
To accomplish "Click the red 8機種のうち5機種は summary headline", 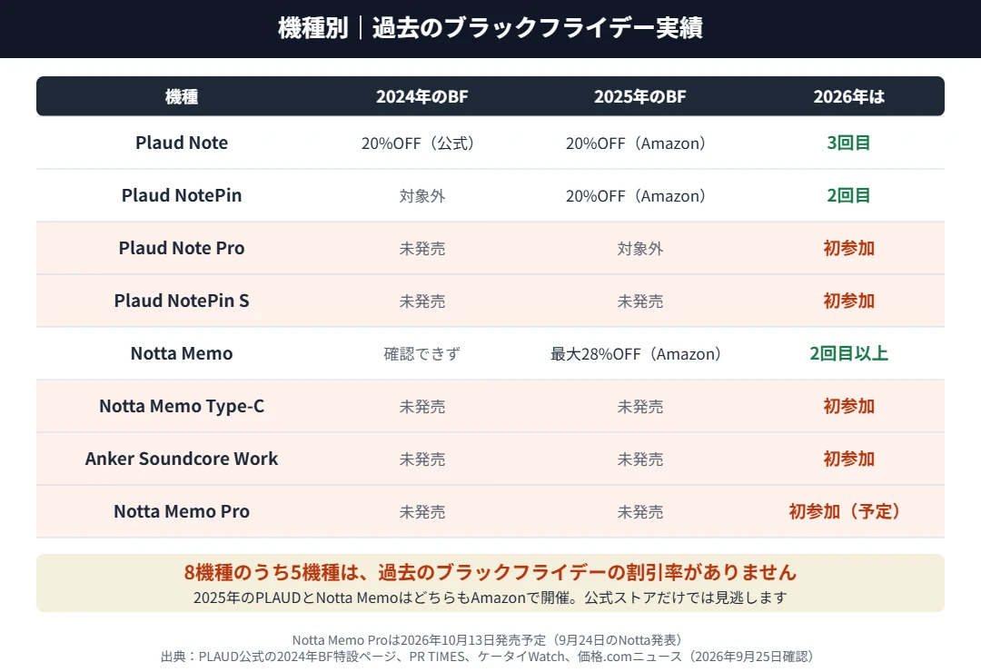I will tap(490, 572).
